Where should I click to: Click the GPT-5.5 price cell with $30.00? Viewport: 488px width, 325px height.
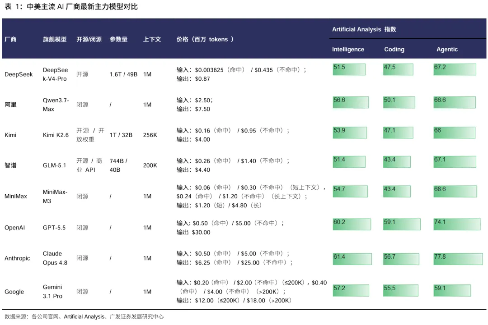[230, 228]
